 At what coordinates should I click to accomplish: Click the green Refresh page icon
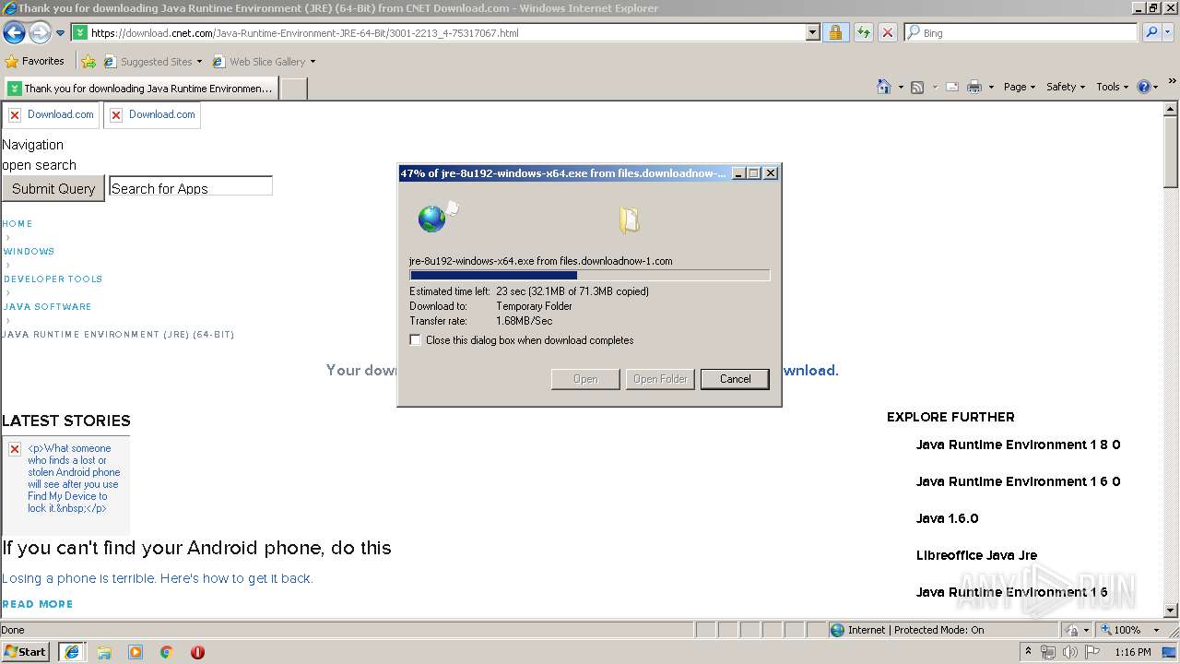coord(863,32)
